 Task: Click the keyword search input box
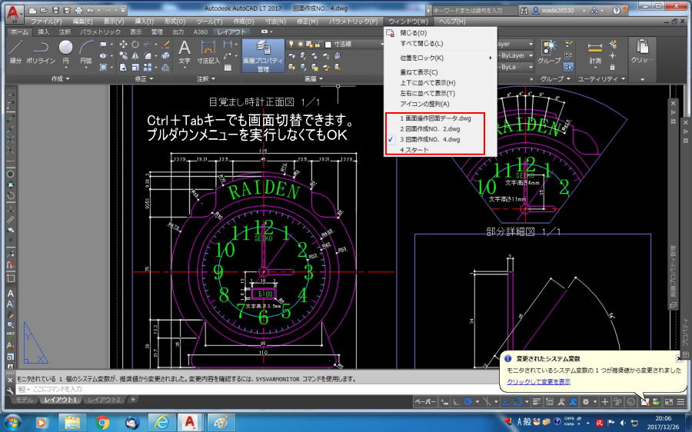(x=474, y=10)
